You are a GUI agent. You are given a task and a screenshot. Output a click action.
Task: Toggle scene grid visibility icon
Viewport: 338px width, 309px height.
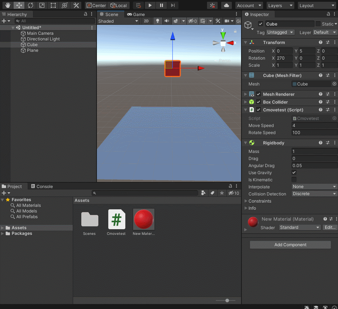[203, 21]
